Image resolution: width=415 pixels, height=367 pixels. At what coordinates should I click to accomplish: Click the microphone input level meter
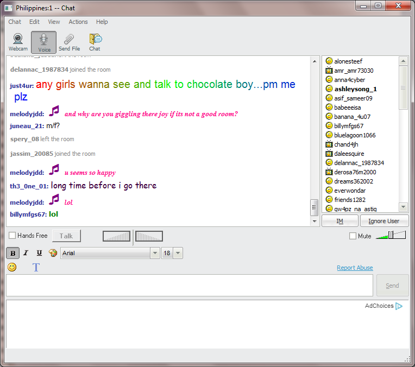coord(116,236)
